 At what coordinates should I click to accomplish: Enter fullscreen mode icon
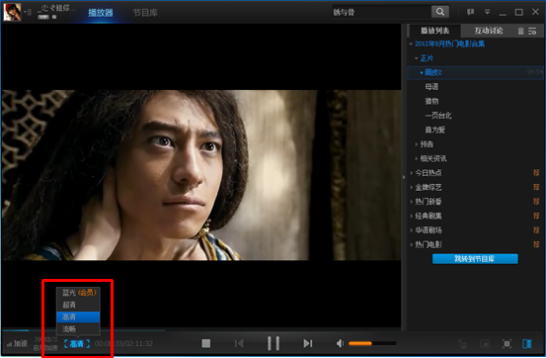pos(507,344)
